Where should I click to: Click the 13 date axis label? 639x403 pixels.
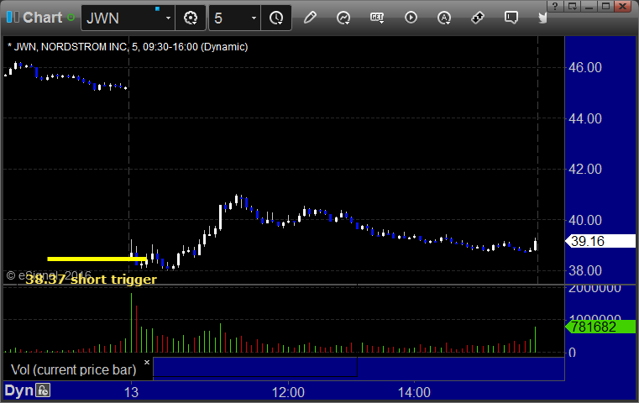click(x=131, y=392)
